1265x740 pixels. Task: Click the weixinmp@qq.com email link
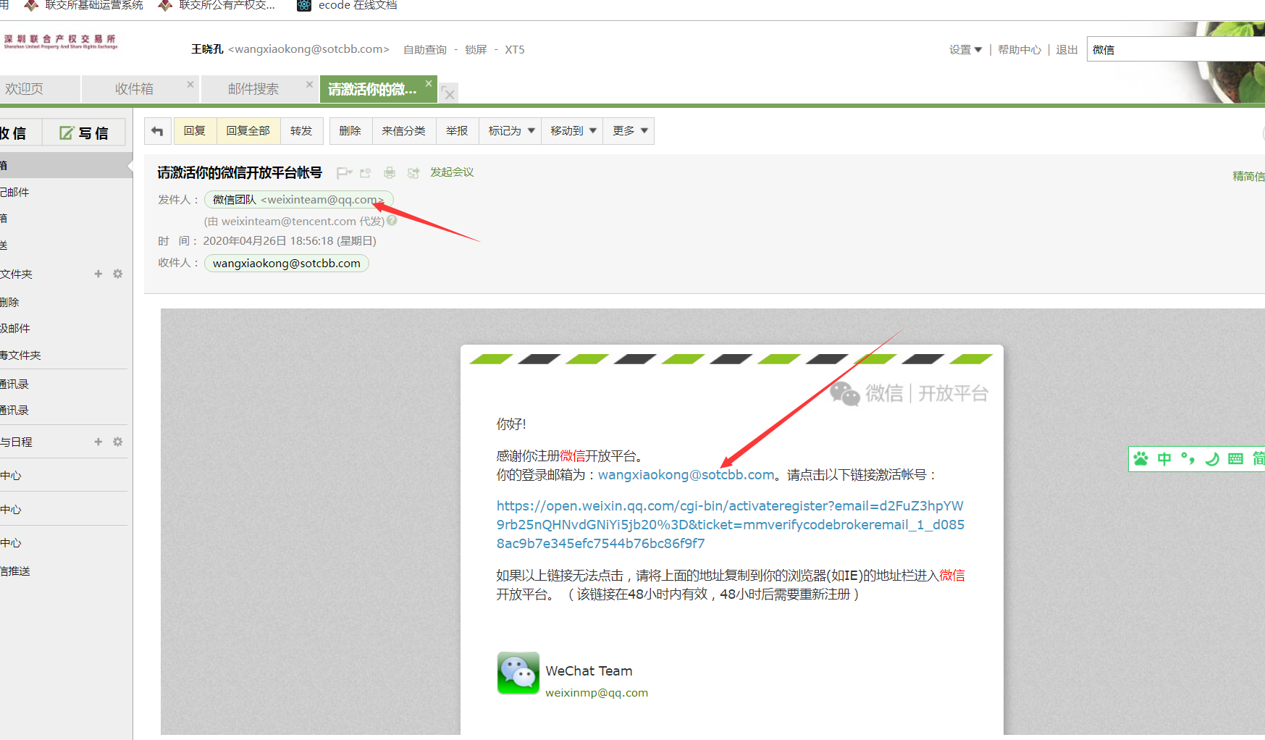[x=597, y=693]
